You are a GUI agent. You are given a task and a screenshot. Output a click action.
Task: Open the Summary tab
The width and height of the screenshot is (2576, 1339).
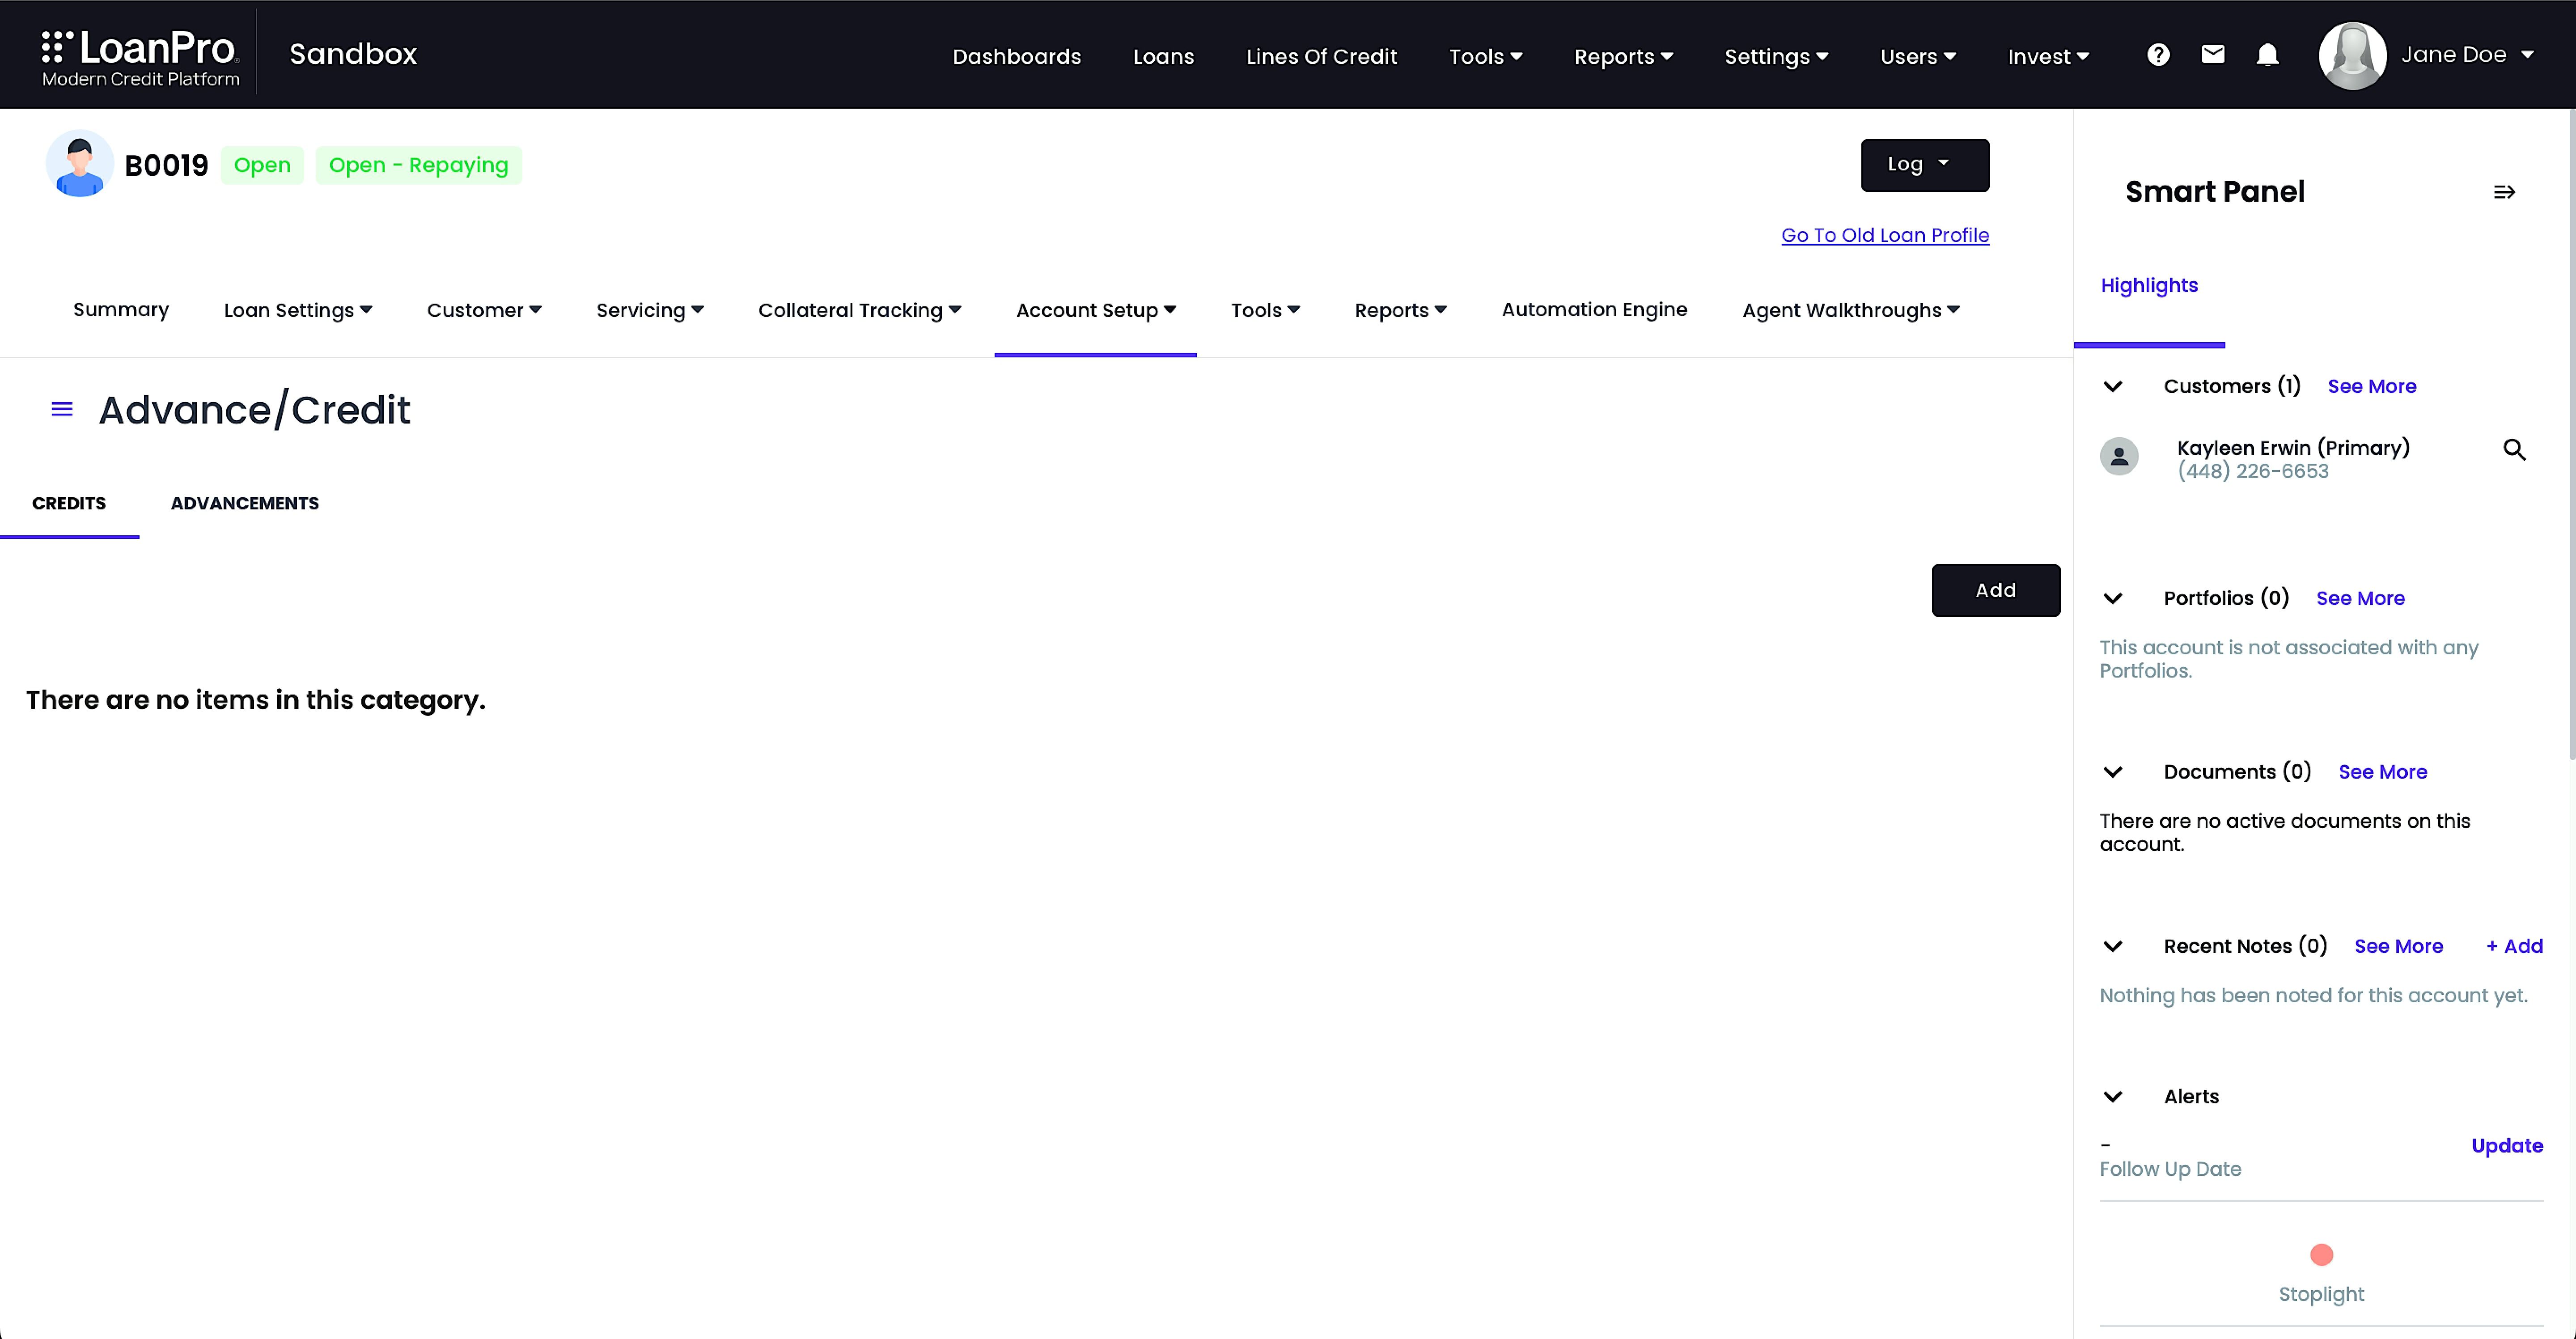(121, 310)
